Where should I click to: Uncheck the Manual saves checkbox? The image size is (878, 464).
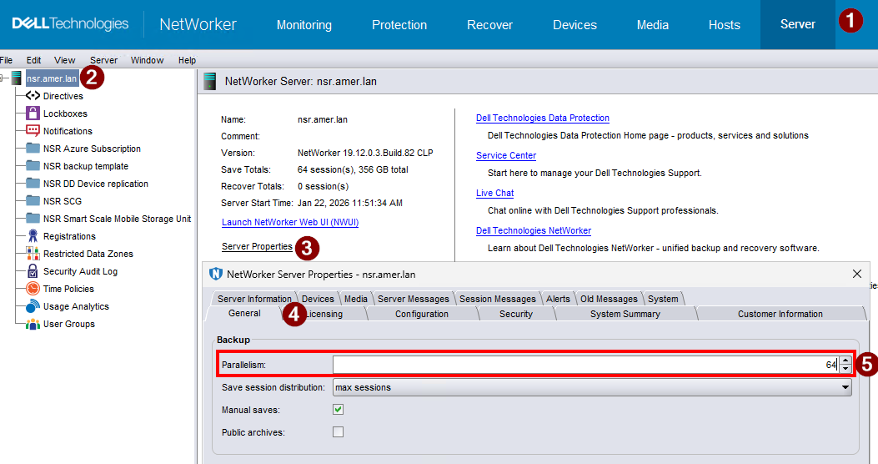[x=338, y=410]
